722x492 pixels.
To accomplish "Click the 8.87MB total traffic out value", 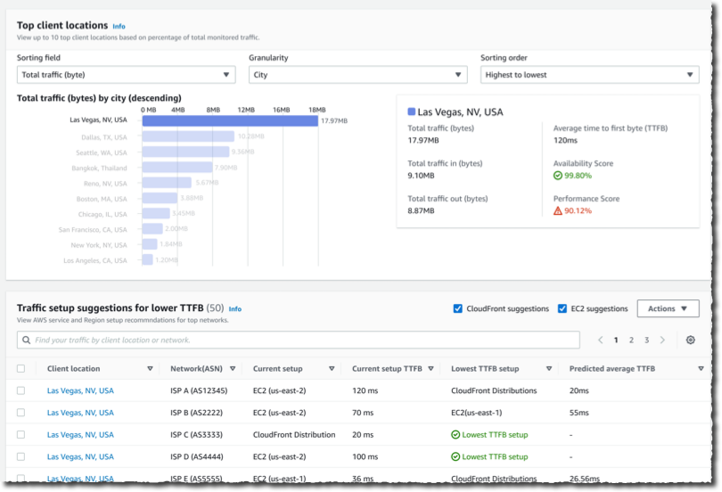I will [421, 210].
